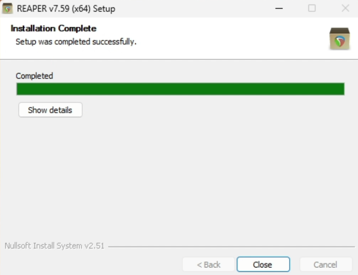
Task: Click the Nullsoft Install System v2.51 text
Action: point(54,246)
